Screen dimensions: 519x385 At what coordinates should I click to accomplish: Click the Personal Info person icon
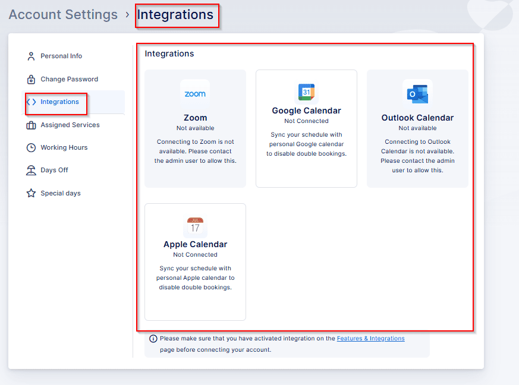(31, 56)
